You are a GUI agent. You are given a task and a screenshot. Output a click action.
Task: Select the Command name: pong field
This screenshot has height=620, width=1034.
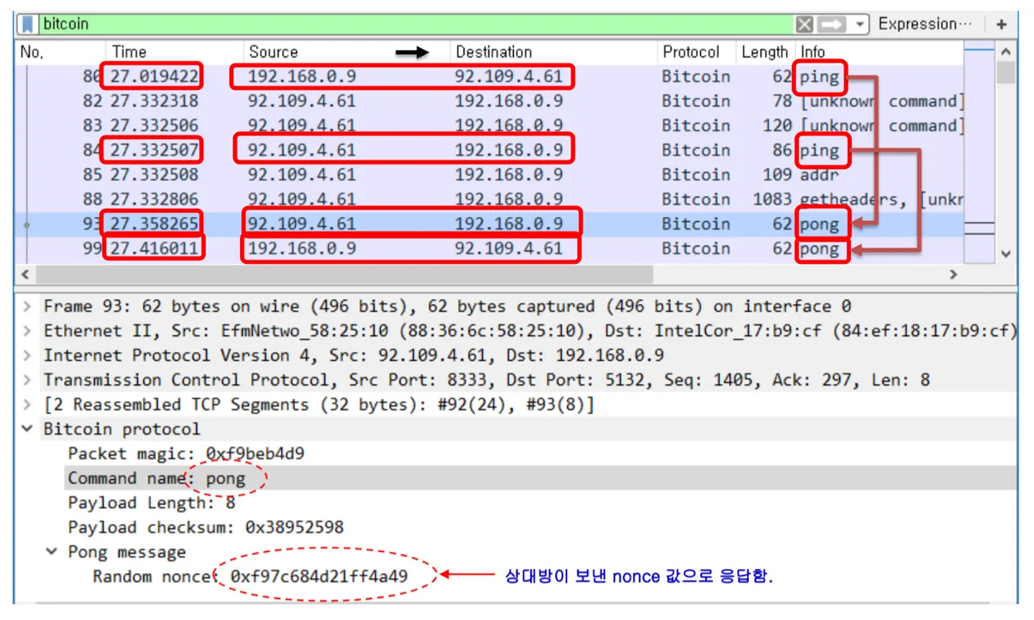[x=156, y=478]
